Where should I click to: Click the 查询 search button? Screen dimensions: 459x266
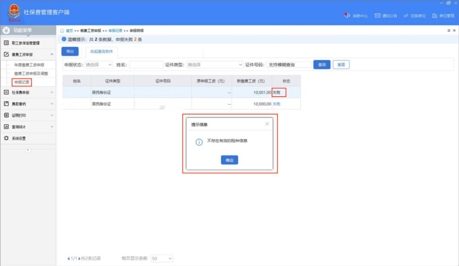coord(322,65)
